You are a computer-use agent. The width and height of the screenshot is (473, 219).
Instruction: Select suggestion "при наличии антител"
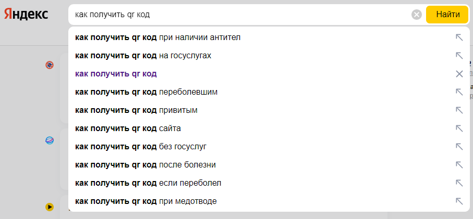pos(269,37)
